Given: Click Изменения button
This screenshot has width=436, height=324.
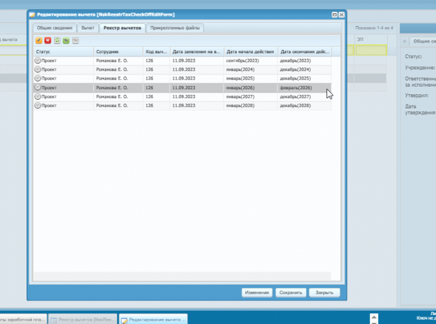Looking at the screenshot, I should [257, 292].
